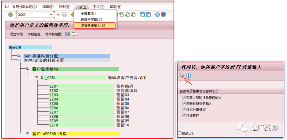Collapse the CI_COBL folder node

(x=36, y=78)
